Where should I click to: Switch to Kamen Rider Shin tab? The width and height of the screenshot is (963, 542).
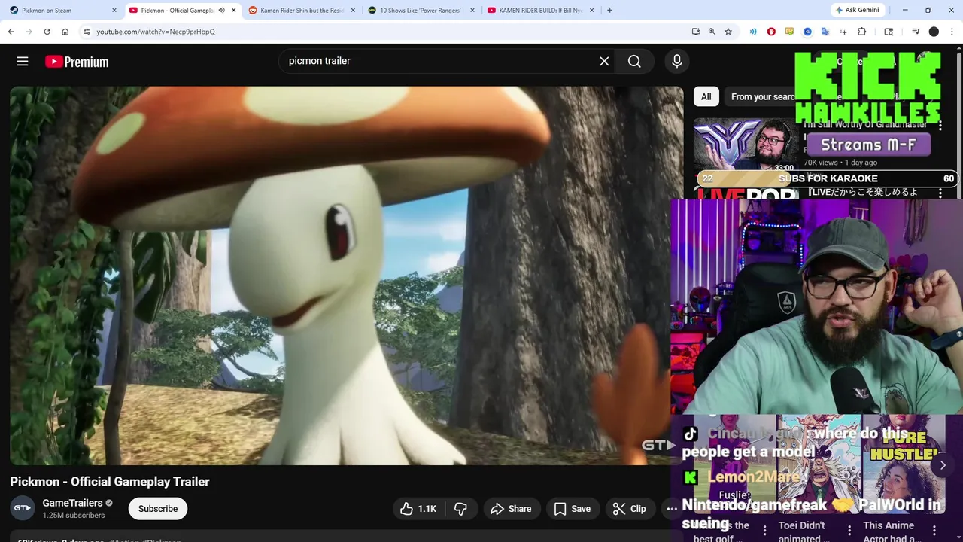pos(301,11)
